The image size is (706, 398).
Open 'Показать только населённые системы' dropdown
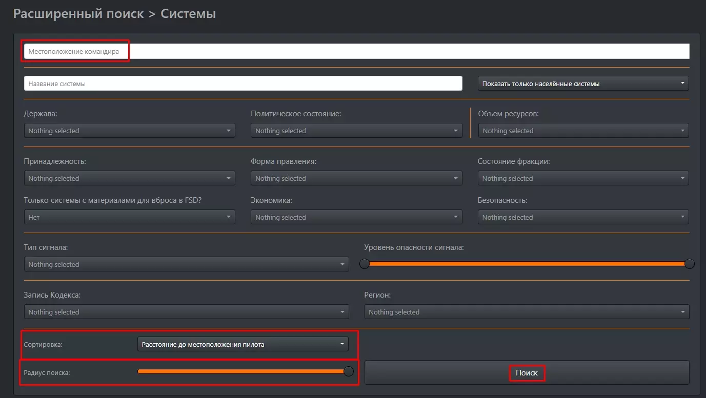(583, 83)
